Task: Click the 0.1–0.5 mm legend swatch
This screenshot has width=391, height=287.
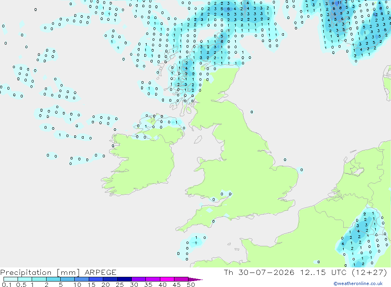Action: 11,279
